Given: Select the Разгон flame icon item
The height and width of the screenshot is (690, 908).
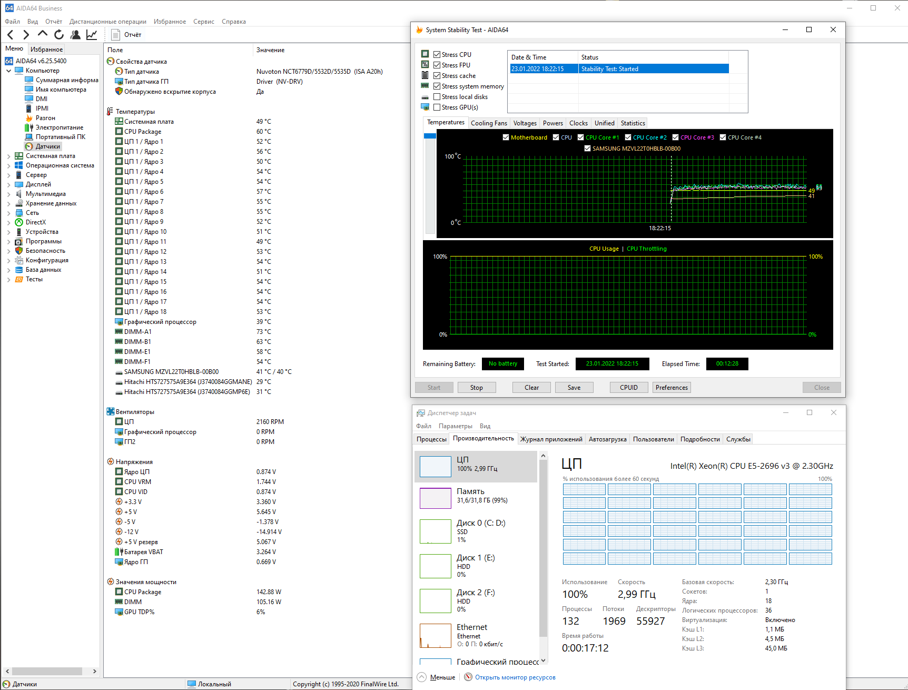Looking at the screenshot, I should tap(29, 118).
